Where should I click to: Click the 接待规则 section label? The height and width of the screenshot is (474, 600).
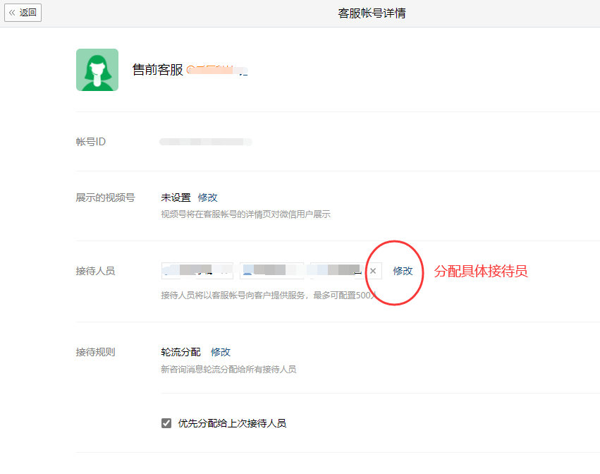95,352
